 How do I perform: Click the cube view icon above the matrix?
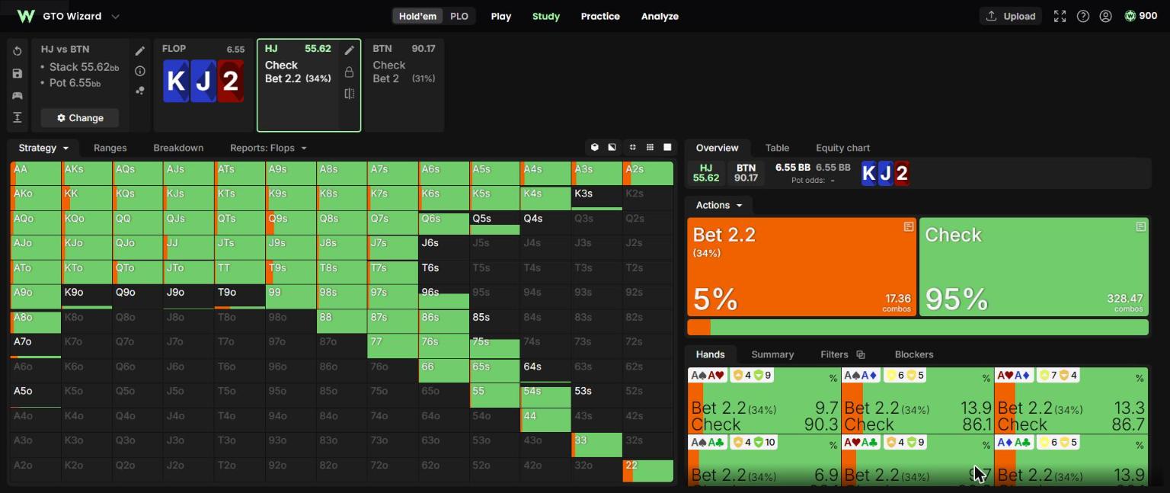tap(595, 147)
